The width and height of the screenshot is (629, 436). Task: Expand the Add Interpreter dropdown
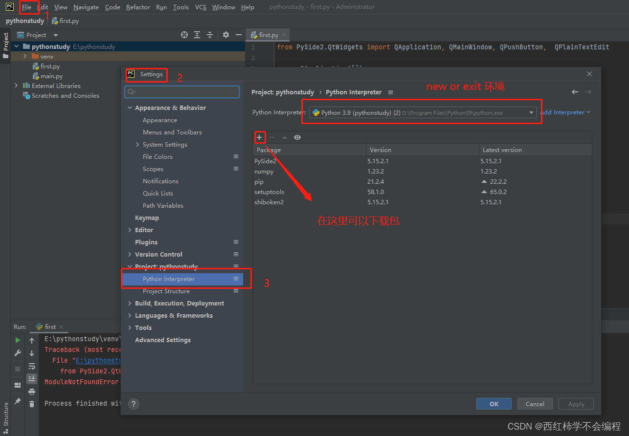[x=565, y=112]
